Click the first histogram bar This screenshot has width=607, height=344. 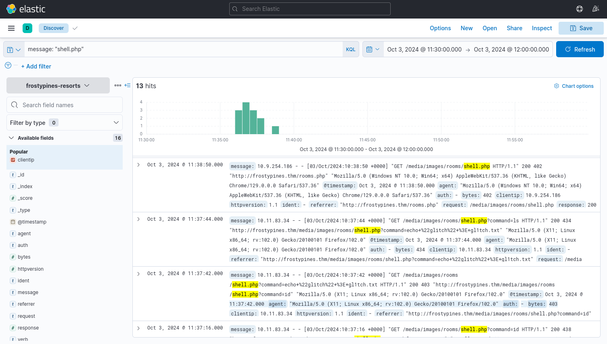pos(239,122)
